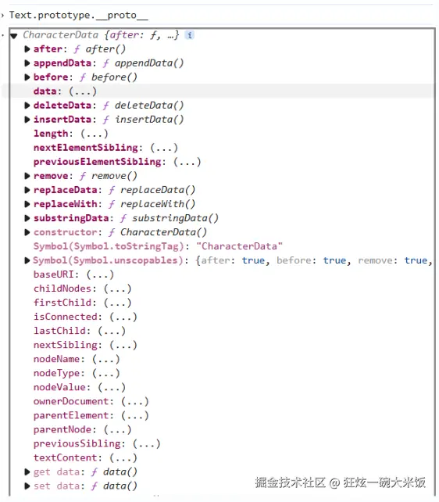Viewport: 439px width, 502px height.
Task: Invoke the ownerDocument (...) getter
Action: (x=135, y=401)
